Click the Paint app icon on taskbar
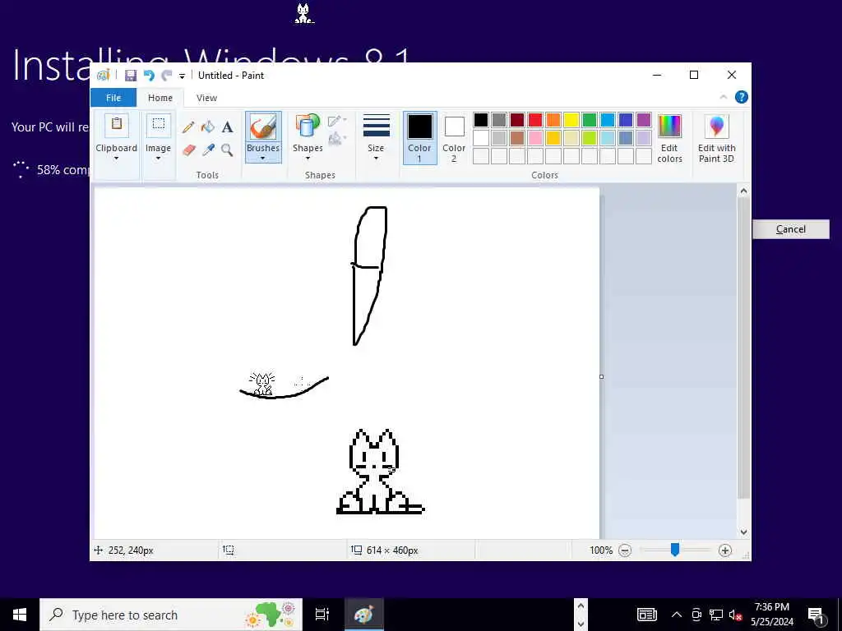Viewport: 842px width, 631px height. pos(364,615)
